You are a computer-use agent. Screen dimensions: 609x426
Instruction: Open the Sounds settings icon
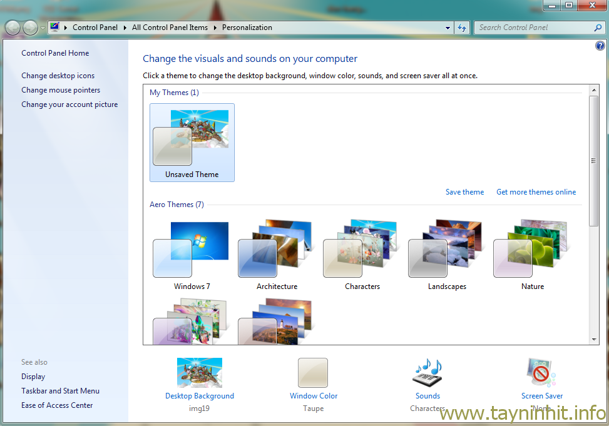pos(427,373)
